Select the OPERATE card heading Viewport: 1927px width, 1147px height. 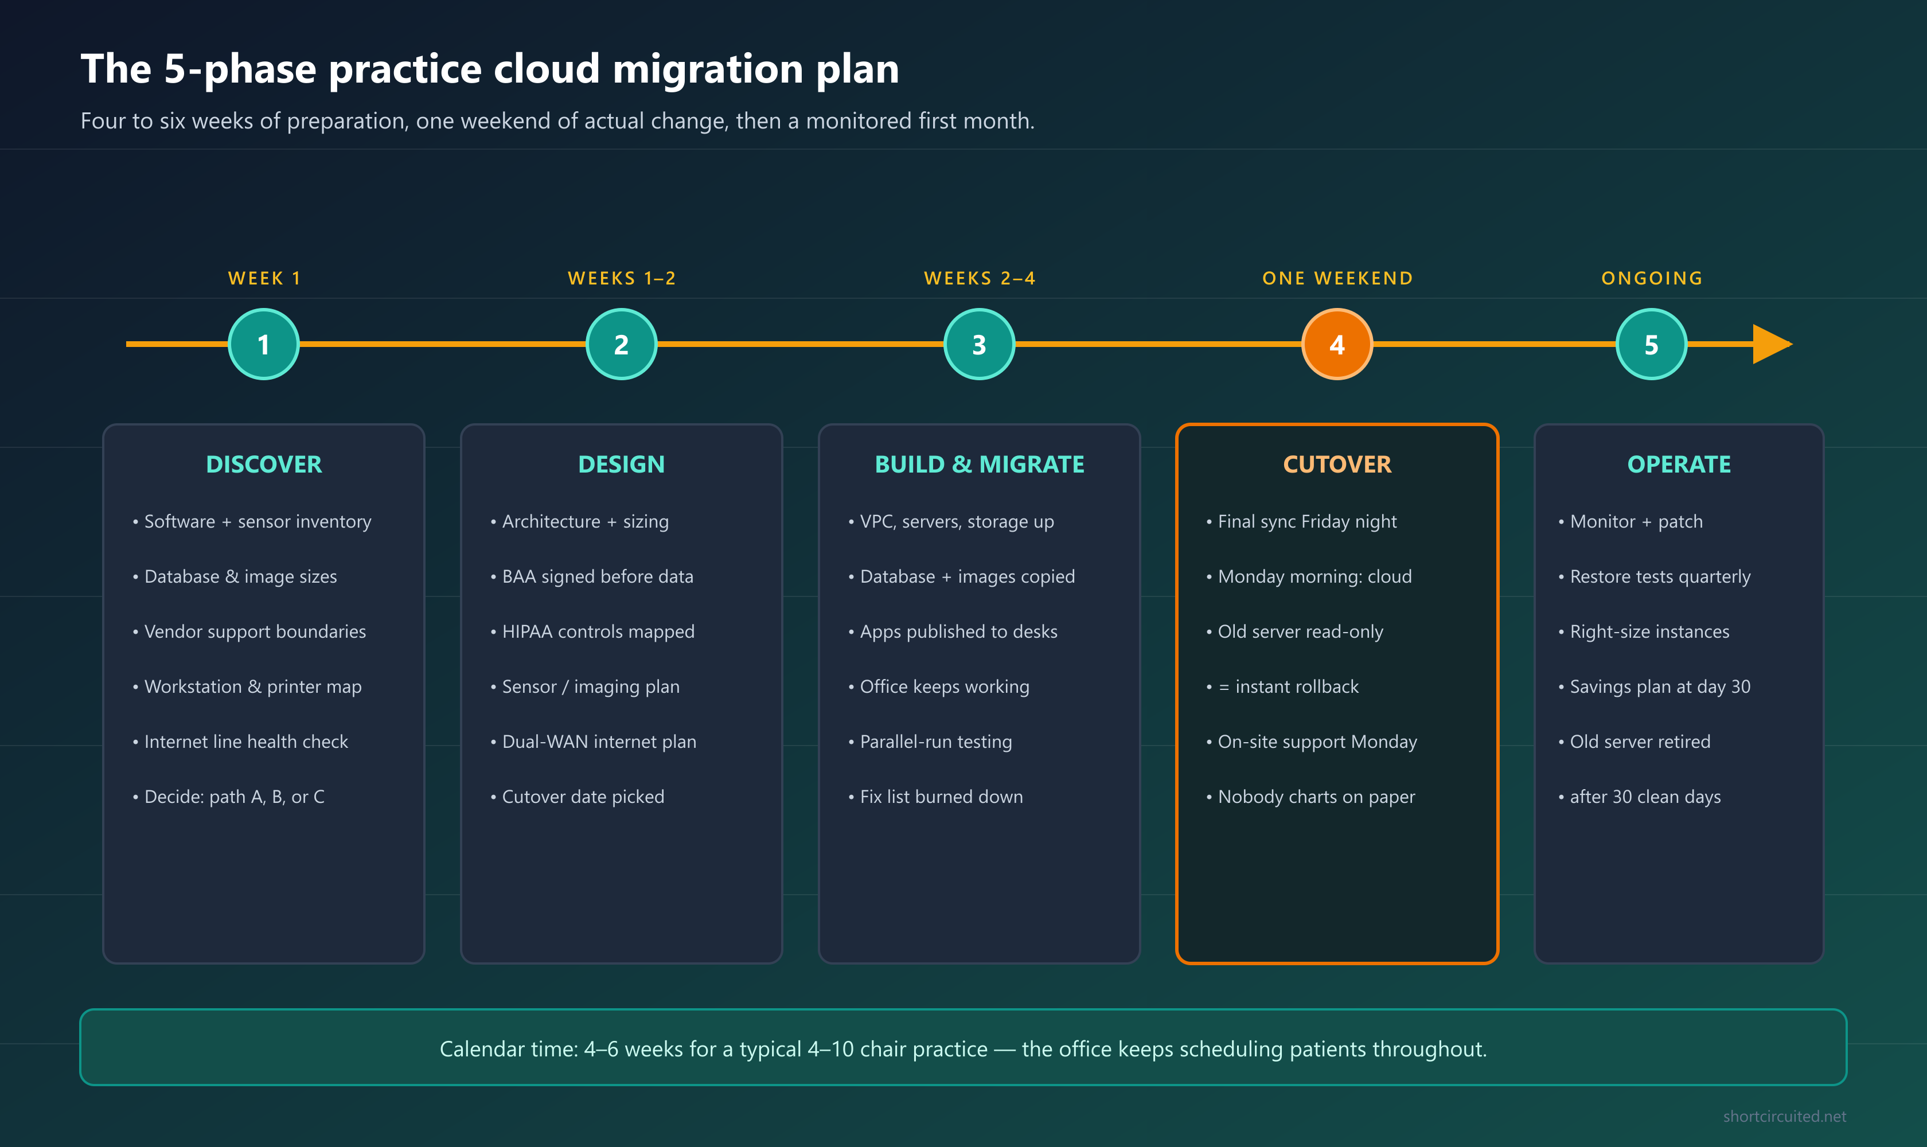point(1679,465)
